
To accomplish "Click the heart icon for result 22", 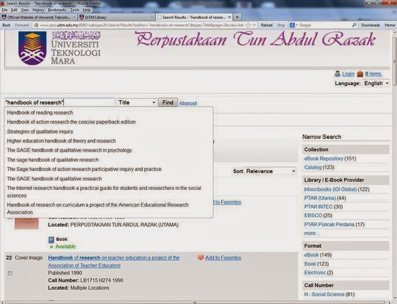I will tap(200, 258).
